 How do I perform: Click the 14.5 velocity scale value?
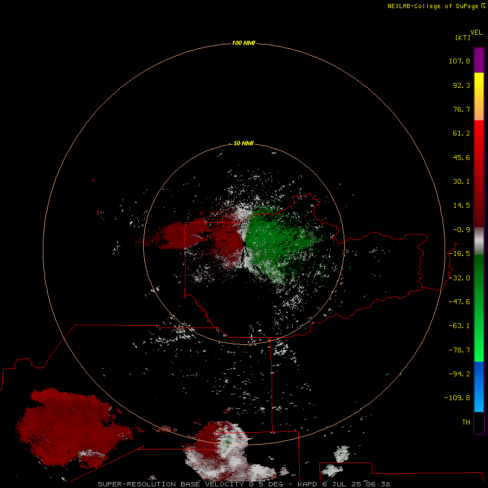click(x=461, y=206)
